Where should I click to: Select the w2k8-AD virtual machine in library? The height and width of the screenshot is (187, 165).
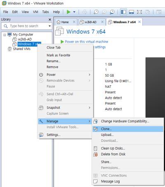(x=25, y=39)
